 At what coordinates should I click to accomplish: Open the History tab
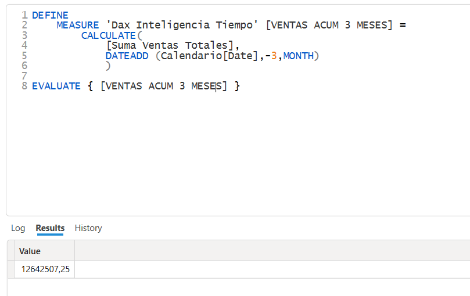[88, 228]
